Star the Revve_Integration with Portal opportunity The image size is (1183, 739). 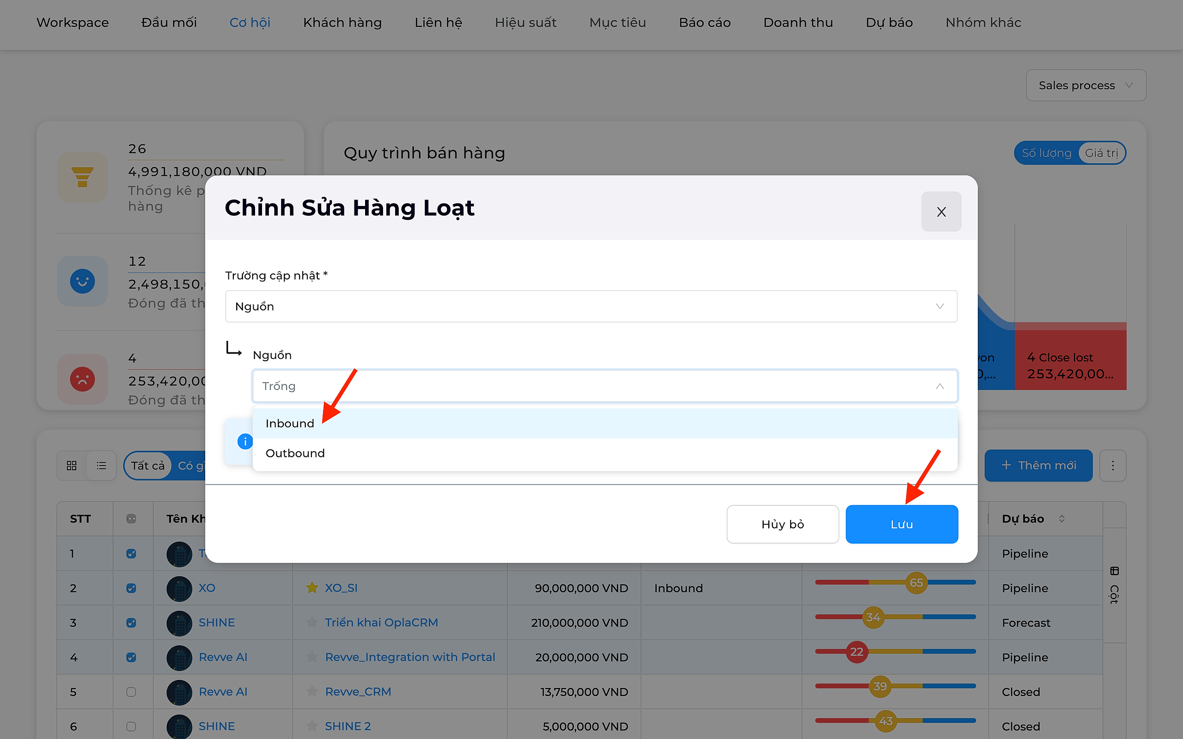[x=312, y=657]
